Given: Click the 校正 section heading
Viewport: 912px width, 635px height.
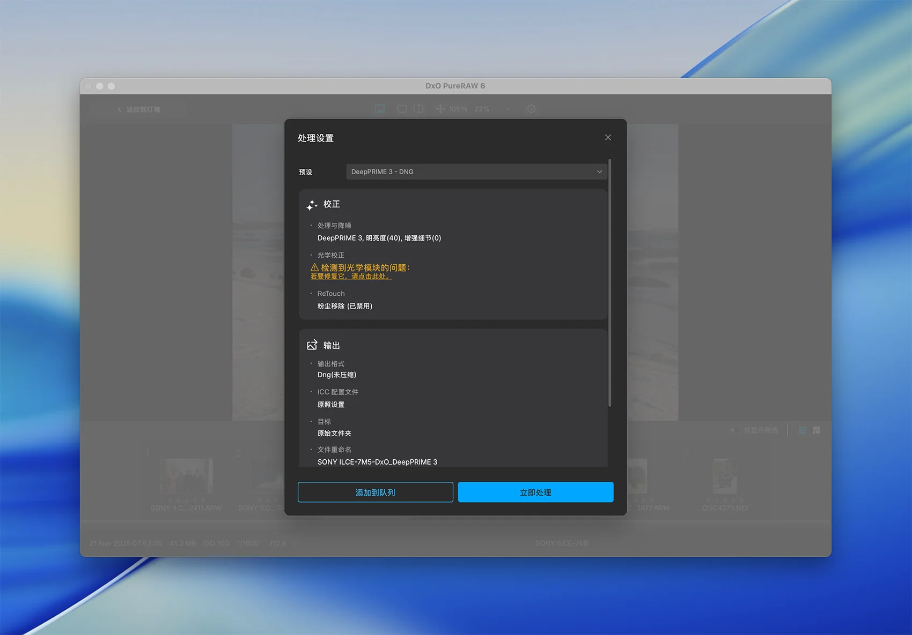Looking at the screenshot, I should coord(332,204).
